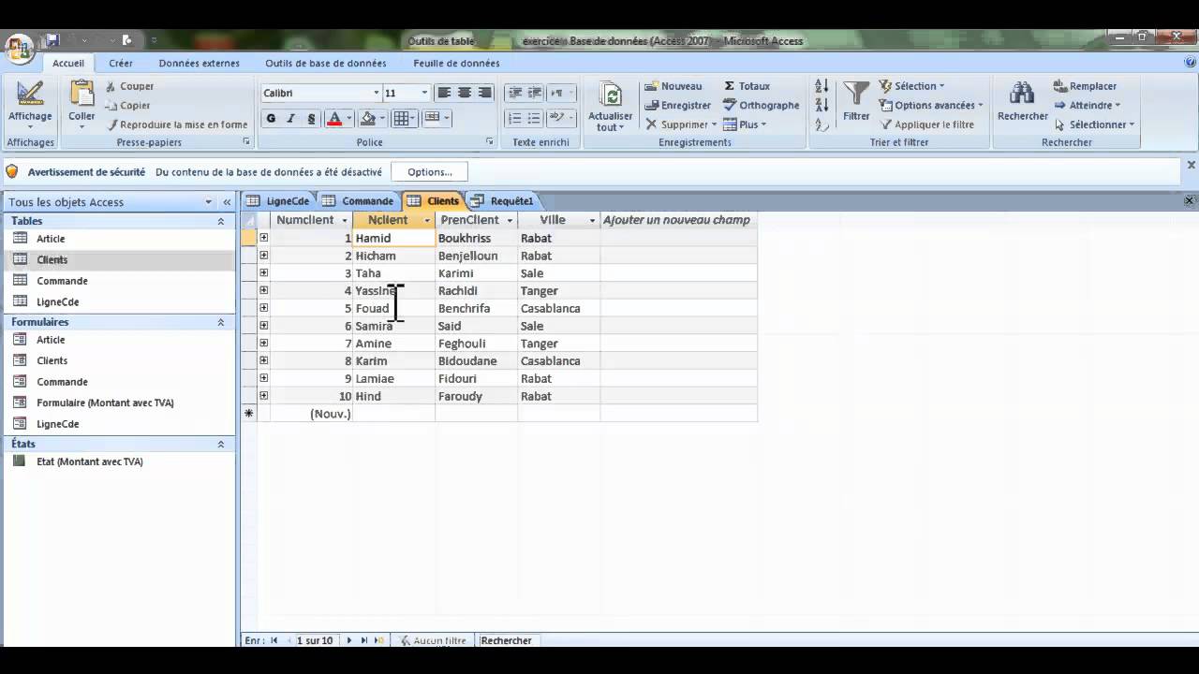
Task: Collapse the Formulaires navigation group
Action: (x=221, y=322)
